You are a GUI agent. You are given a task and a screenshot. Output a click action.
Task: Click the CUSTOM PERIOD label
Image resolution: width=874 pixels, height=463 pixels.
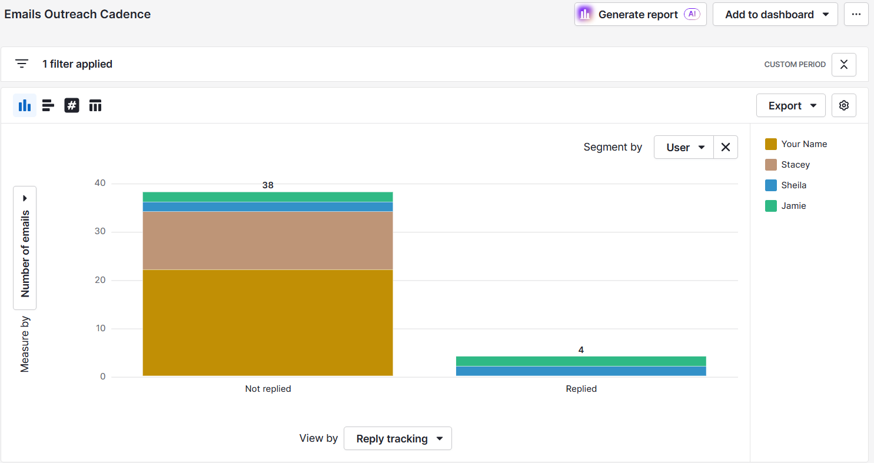click(795, 65)
